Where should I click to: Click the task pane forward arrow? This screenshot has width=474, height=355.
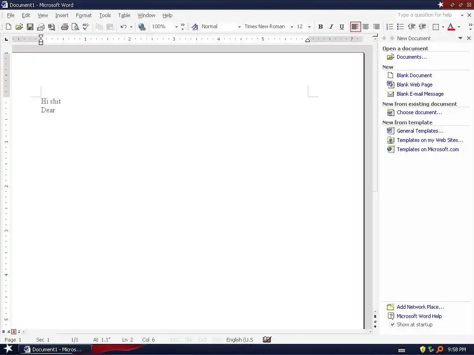coord(392,38)
